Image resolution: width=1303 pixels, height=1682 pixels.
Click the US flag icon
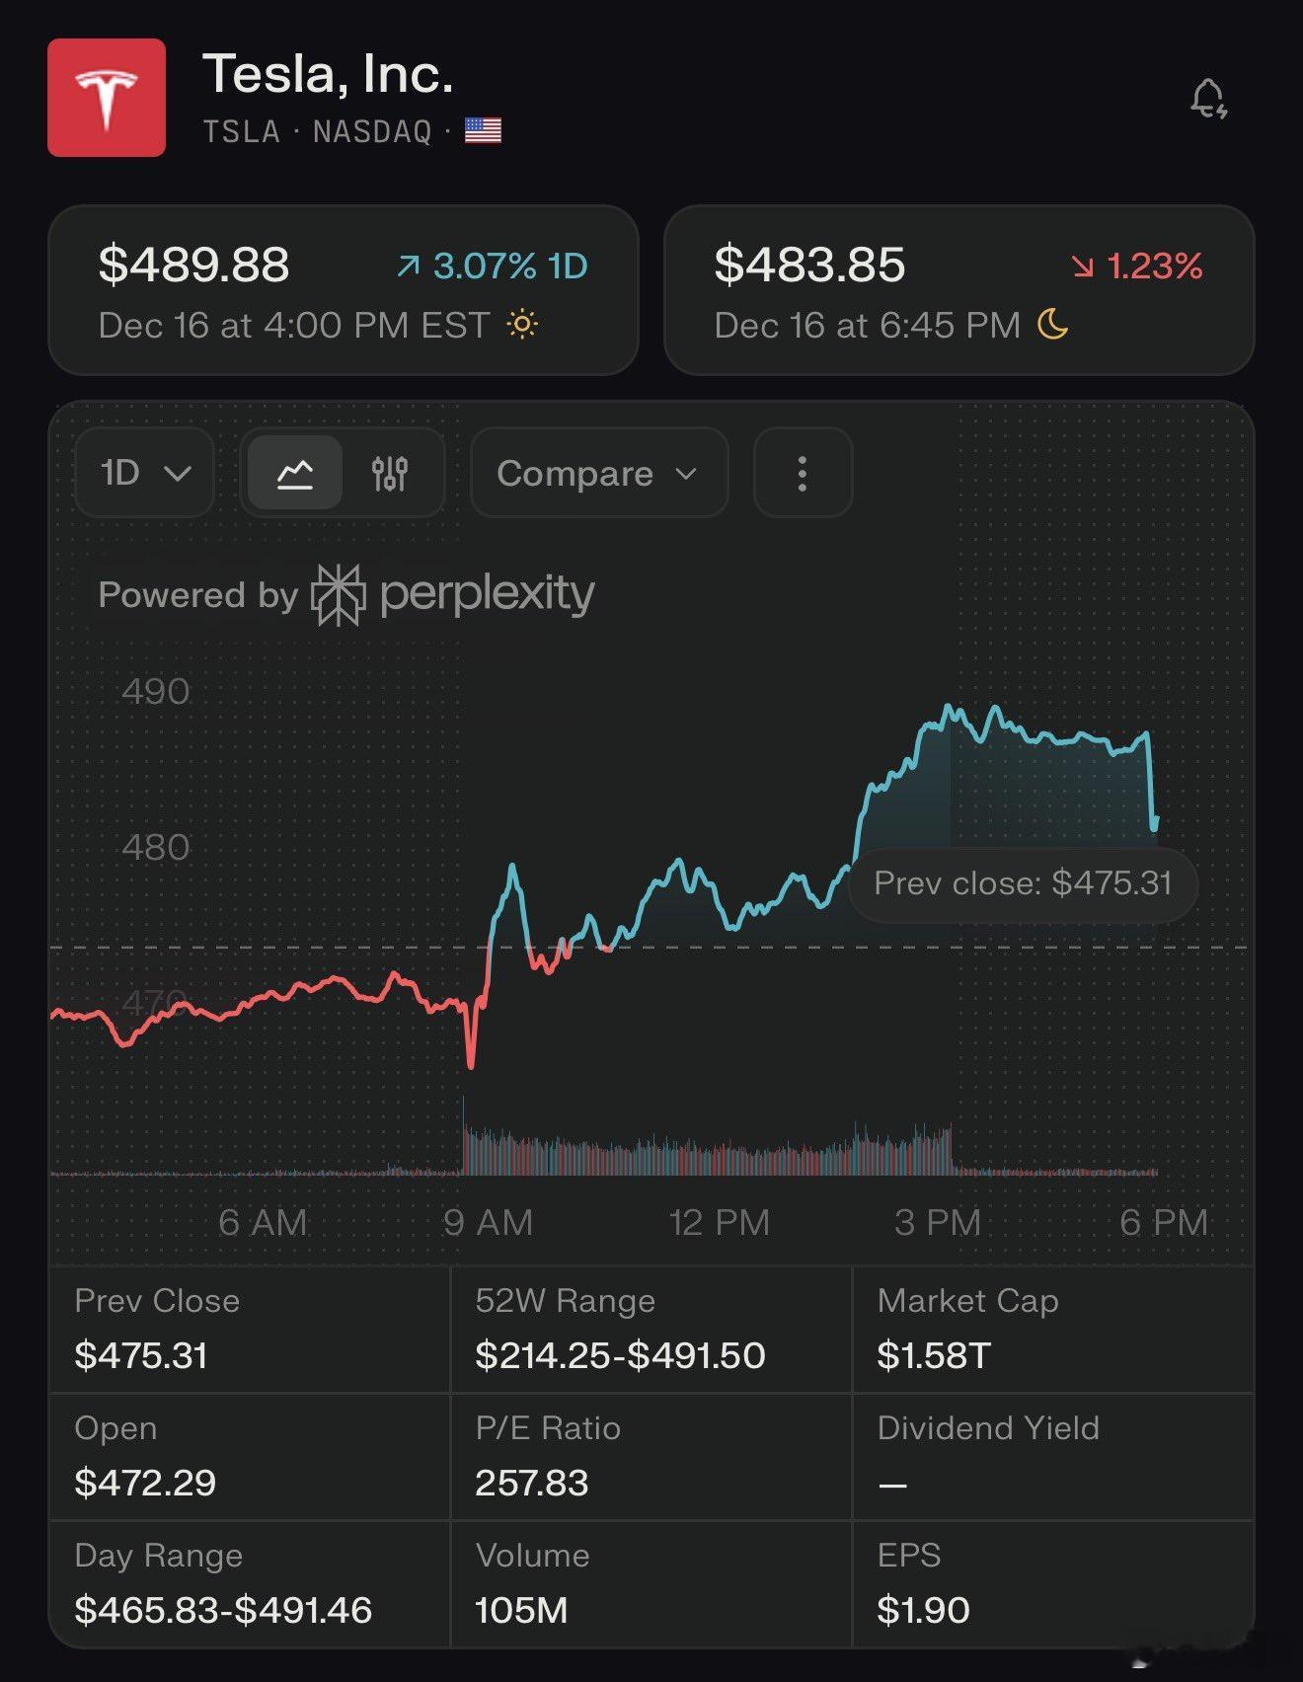(483, 130)
